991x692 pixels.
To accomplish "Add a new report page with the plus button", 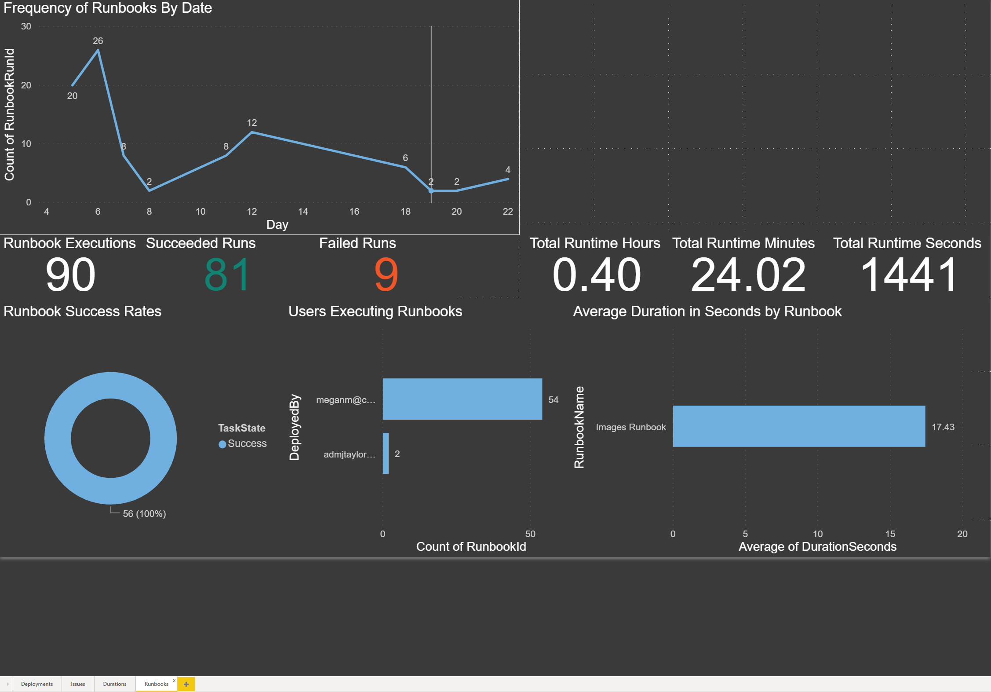I will (186, 684).
